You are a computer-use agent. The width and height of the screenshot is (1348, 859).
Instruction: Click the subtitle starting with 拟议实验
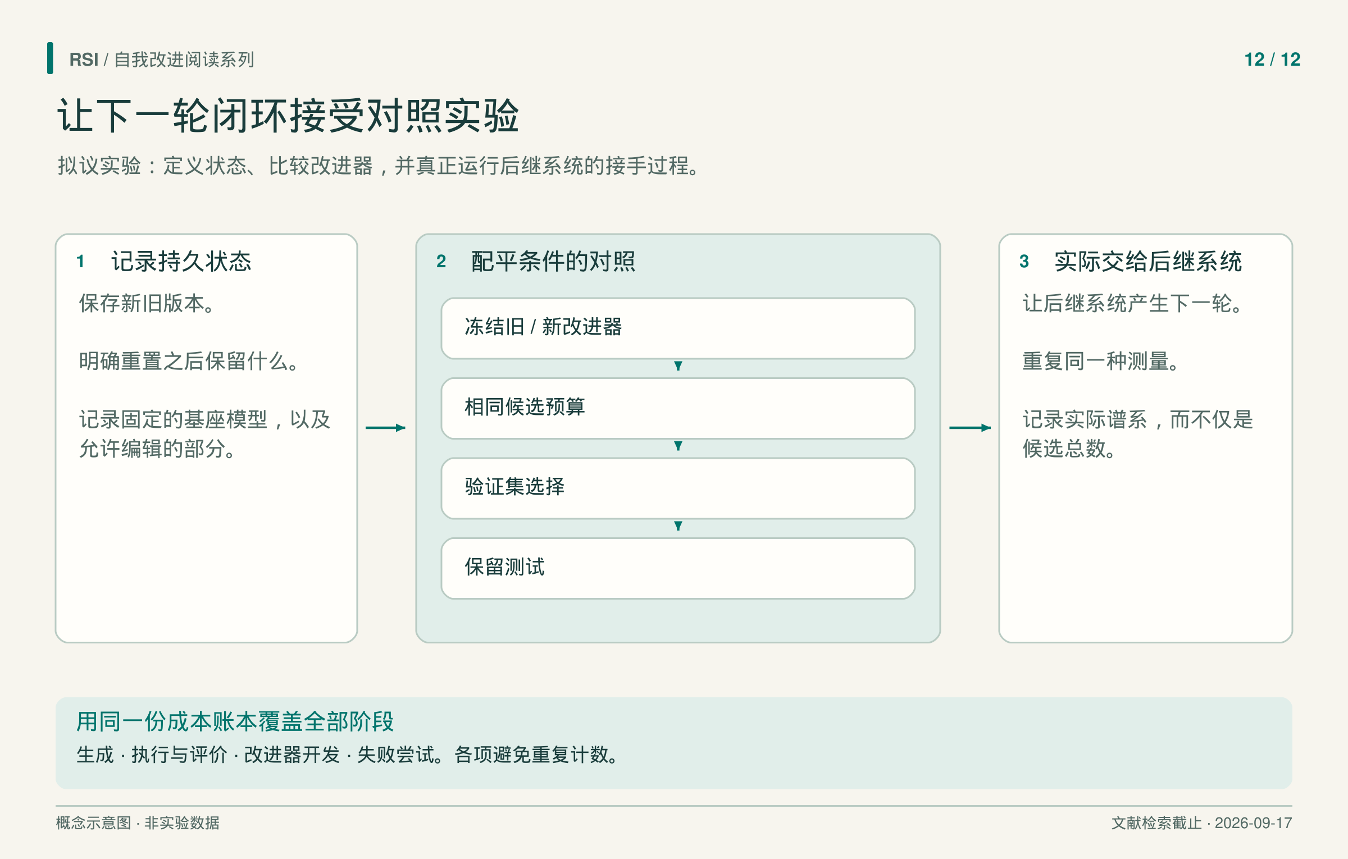click(x=380, y=166)
